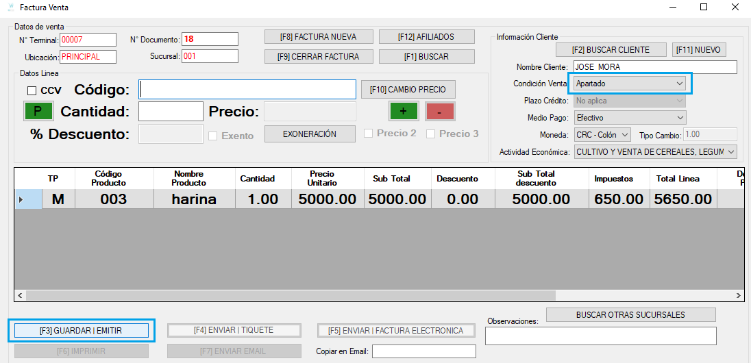Screen dimensions: 751x363
Task: Click the green plus button
Action: point(404,111)
